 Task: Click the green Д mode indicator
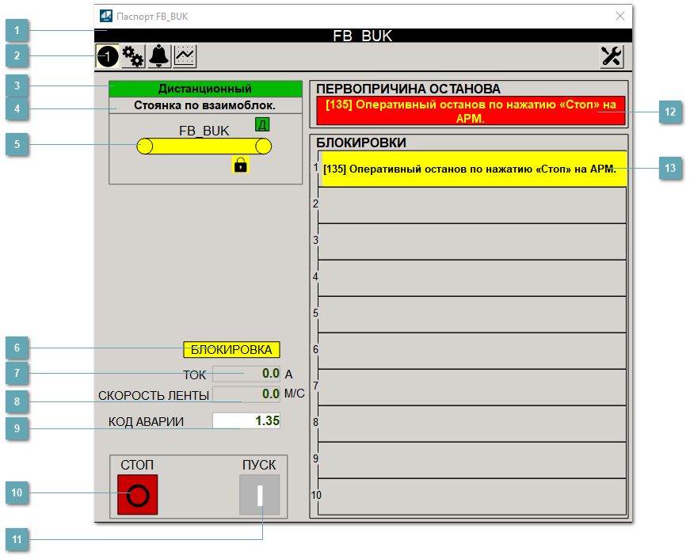(262, 124)
